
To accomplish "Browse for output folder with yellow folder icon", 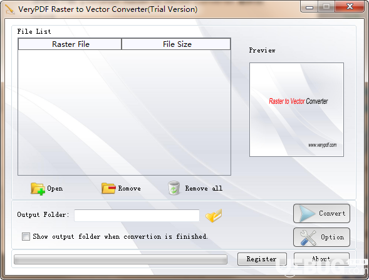I will [214, 215].
